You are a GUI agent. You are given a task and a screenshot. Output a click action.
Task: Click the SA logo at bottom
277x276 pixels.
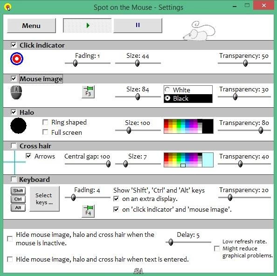(138, 271)
